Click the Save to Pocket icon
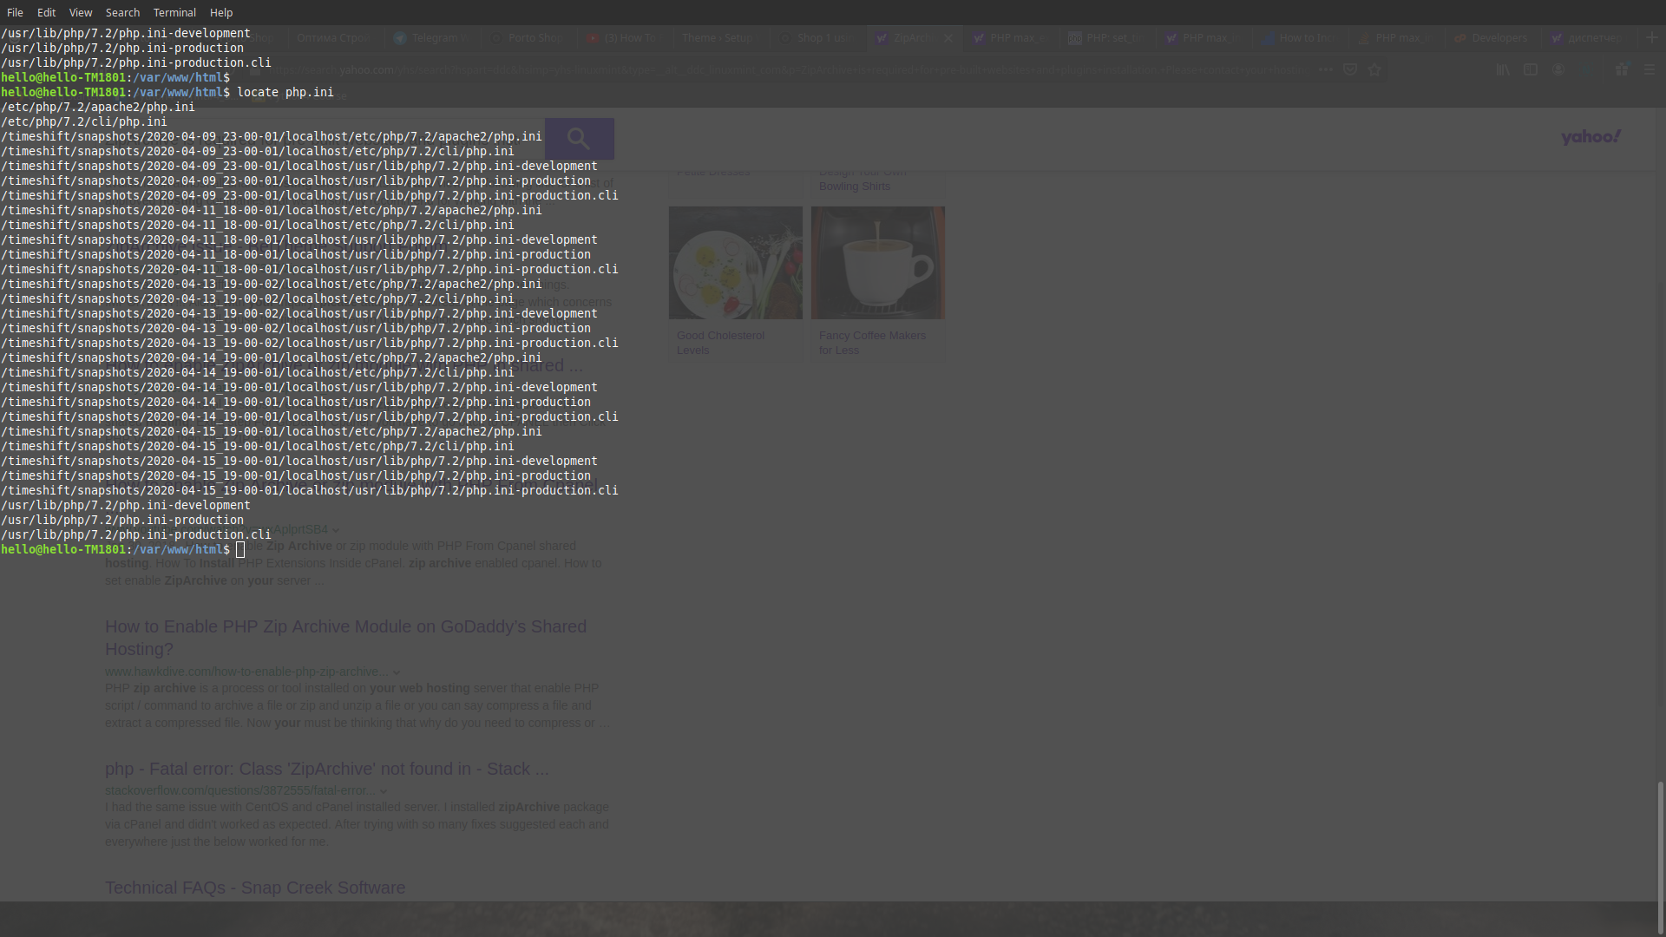 point(1350,69)
